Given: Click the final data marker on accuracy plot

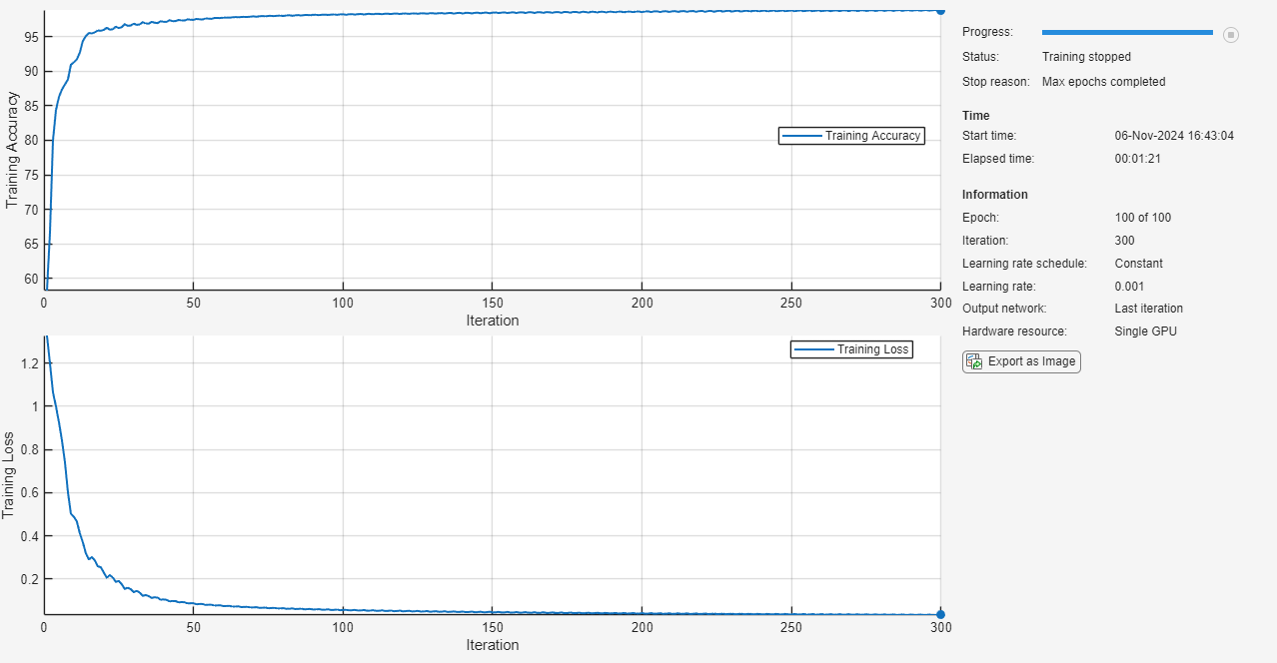Looking at the screenshot, I should click(x=940, y=10).
